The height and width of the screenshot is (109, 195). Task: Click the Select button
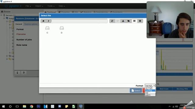(x=136, y=91)
